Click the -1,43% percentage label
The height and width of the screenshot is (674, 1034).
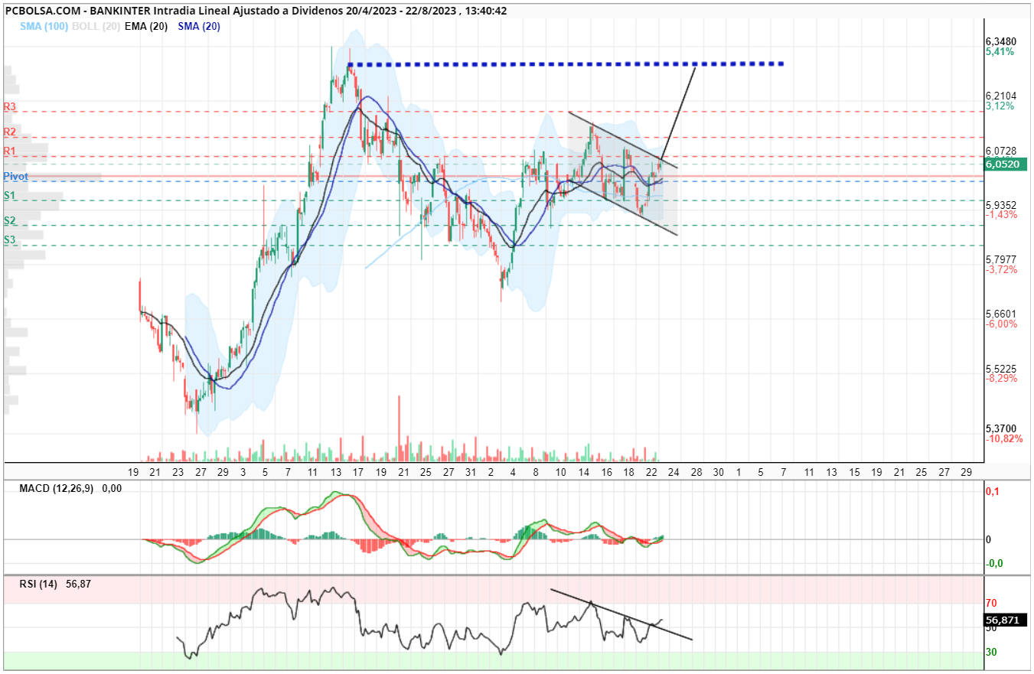coord(1001,215)
